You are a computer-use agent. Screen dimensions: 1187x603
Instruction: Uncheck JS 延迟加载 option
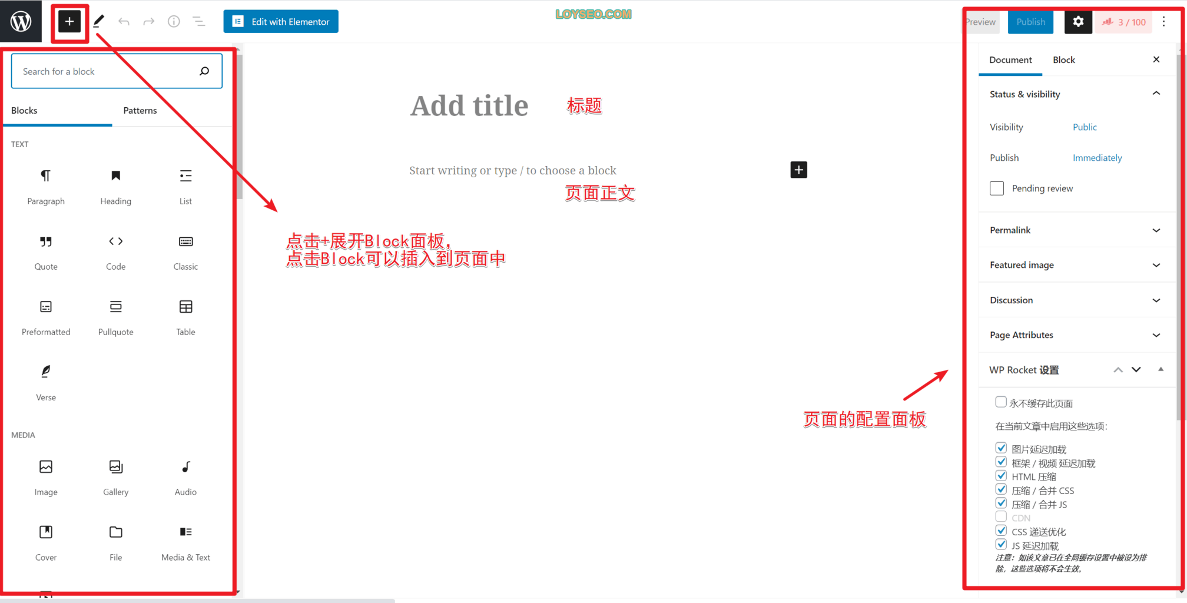coord(1001,545)
